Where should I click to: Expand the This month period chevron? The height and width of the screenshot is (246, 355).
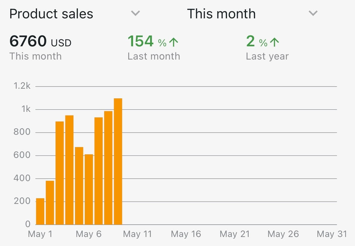click(x=313, y=14)
